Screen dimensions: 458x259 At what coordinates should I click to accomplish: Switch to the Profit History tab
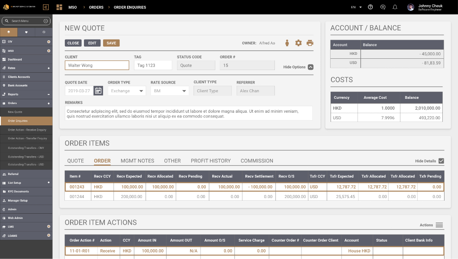coord(211,161)
